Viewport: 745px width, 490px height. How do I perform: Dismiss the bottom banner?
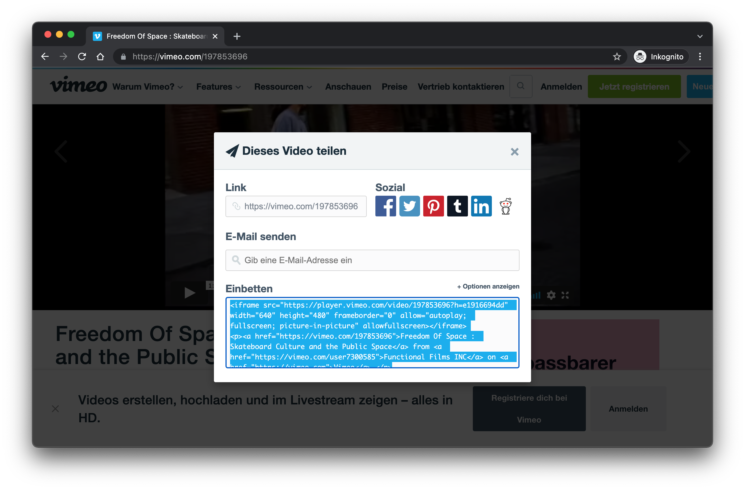click(x=55, y=409)
